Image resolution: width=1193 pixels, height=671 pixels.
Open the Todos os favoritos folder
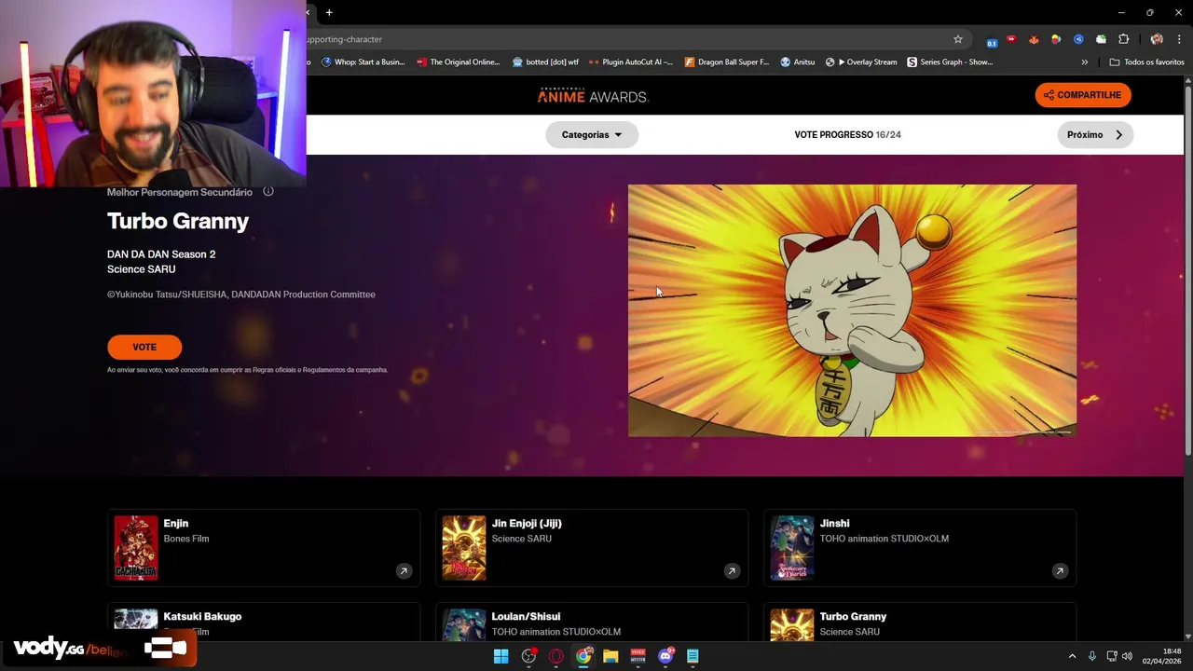pos(1147,62)
